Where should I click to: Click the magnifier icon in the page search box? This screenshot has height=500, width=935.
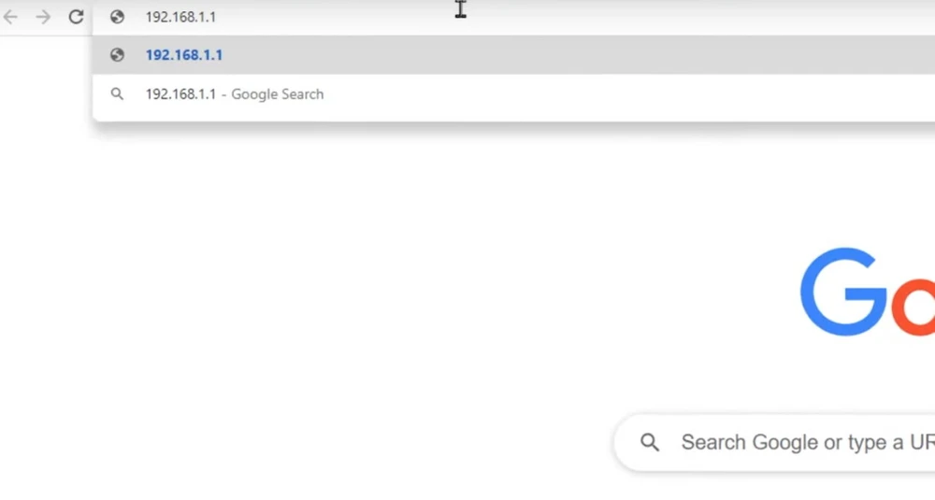click(x=650, y=442)
